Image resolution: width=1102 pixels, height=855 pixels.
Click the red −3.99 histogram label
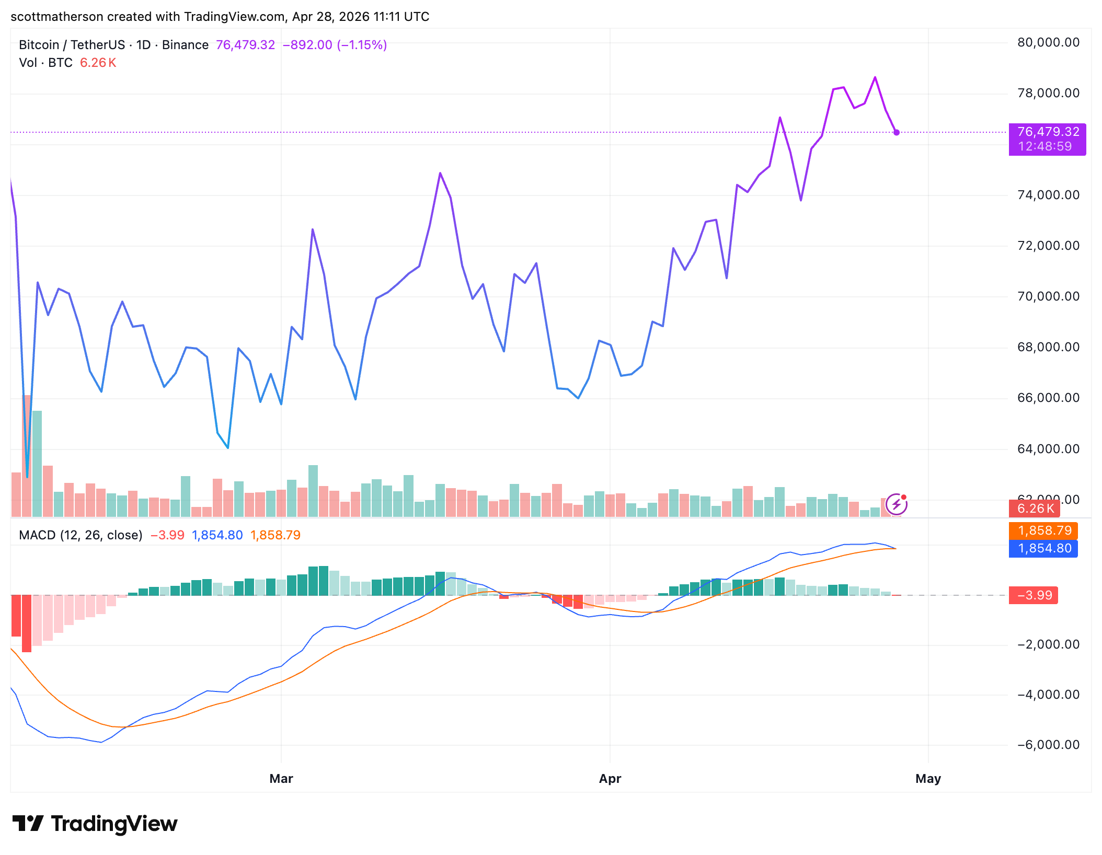point(1034,596)
